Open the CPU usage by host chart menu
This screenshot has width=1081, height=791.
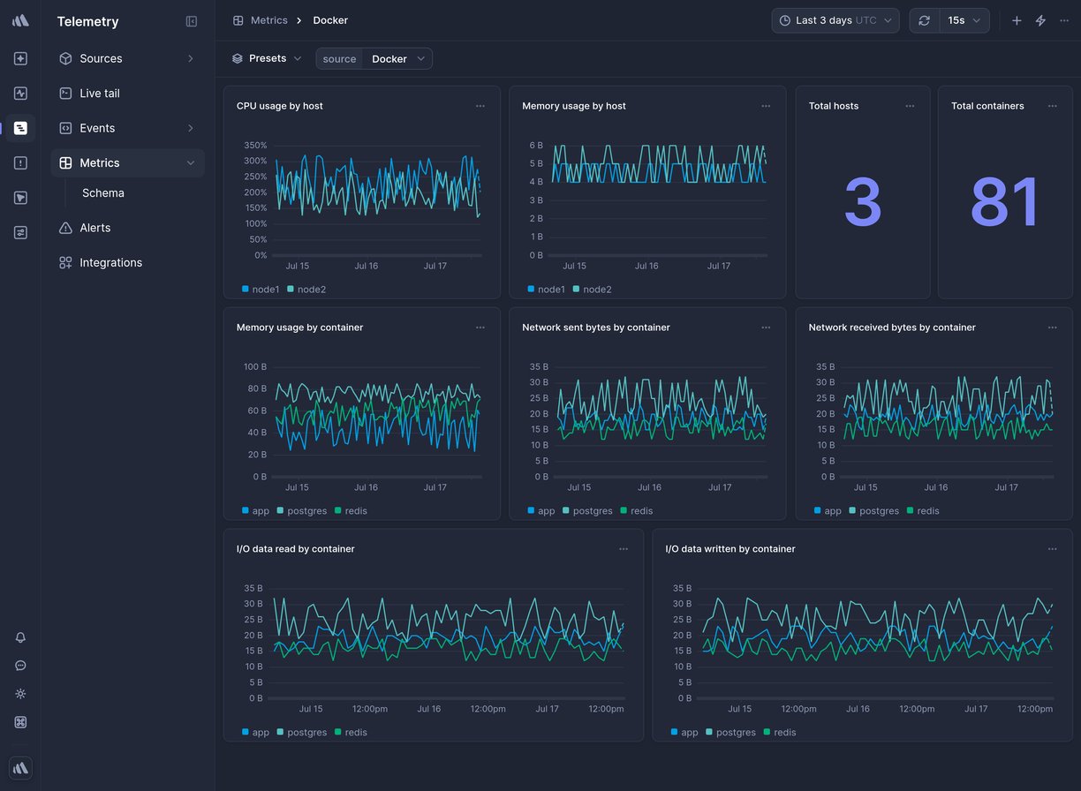click(x=480, y=106)
